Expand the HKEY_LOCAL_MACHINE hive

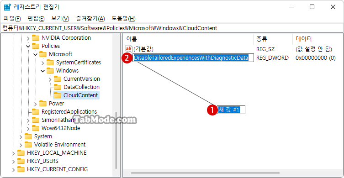click(14, 153)
